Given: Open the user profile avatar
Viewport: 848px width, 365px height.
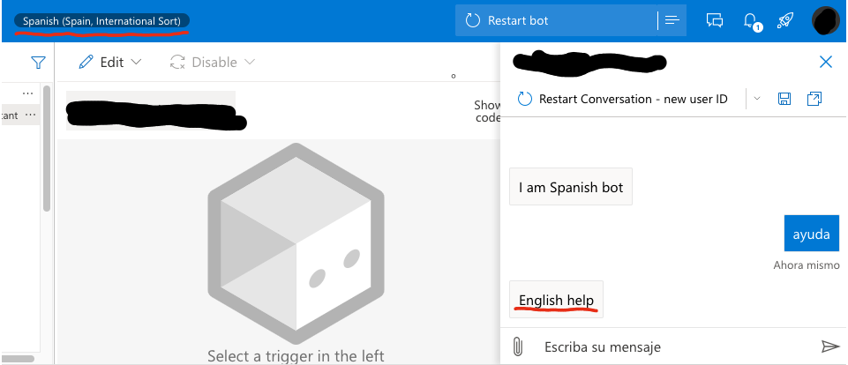Looking at the screenshot, I should point(825,20).
